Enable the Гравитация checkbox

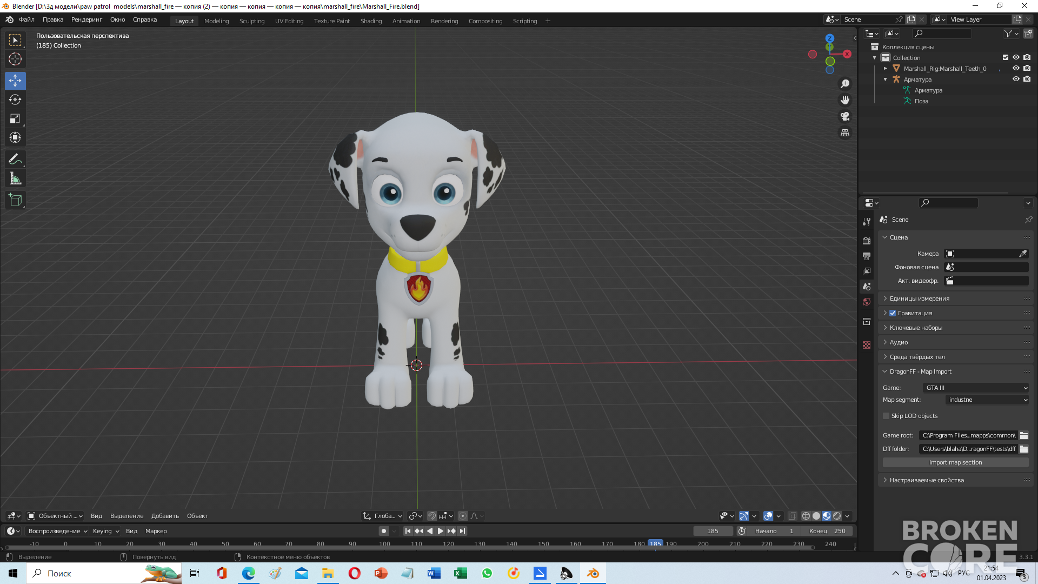893,313
